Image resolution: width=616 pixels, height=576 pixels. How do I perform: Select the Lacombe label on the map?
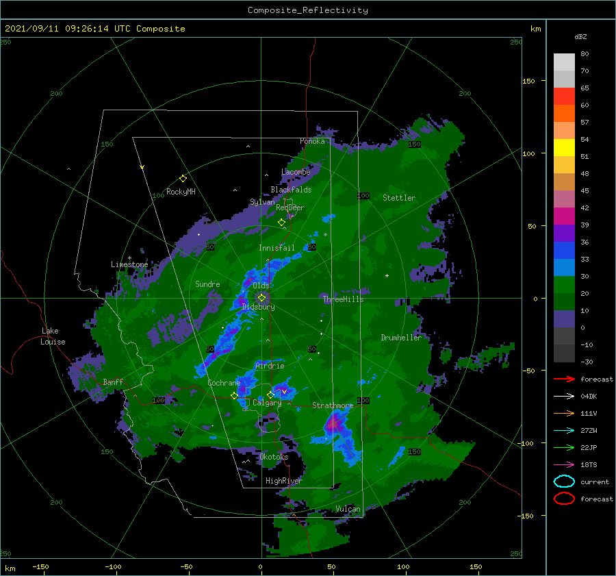(x=296, y=172)
